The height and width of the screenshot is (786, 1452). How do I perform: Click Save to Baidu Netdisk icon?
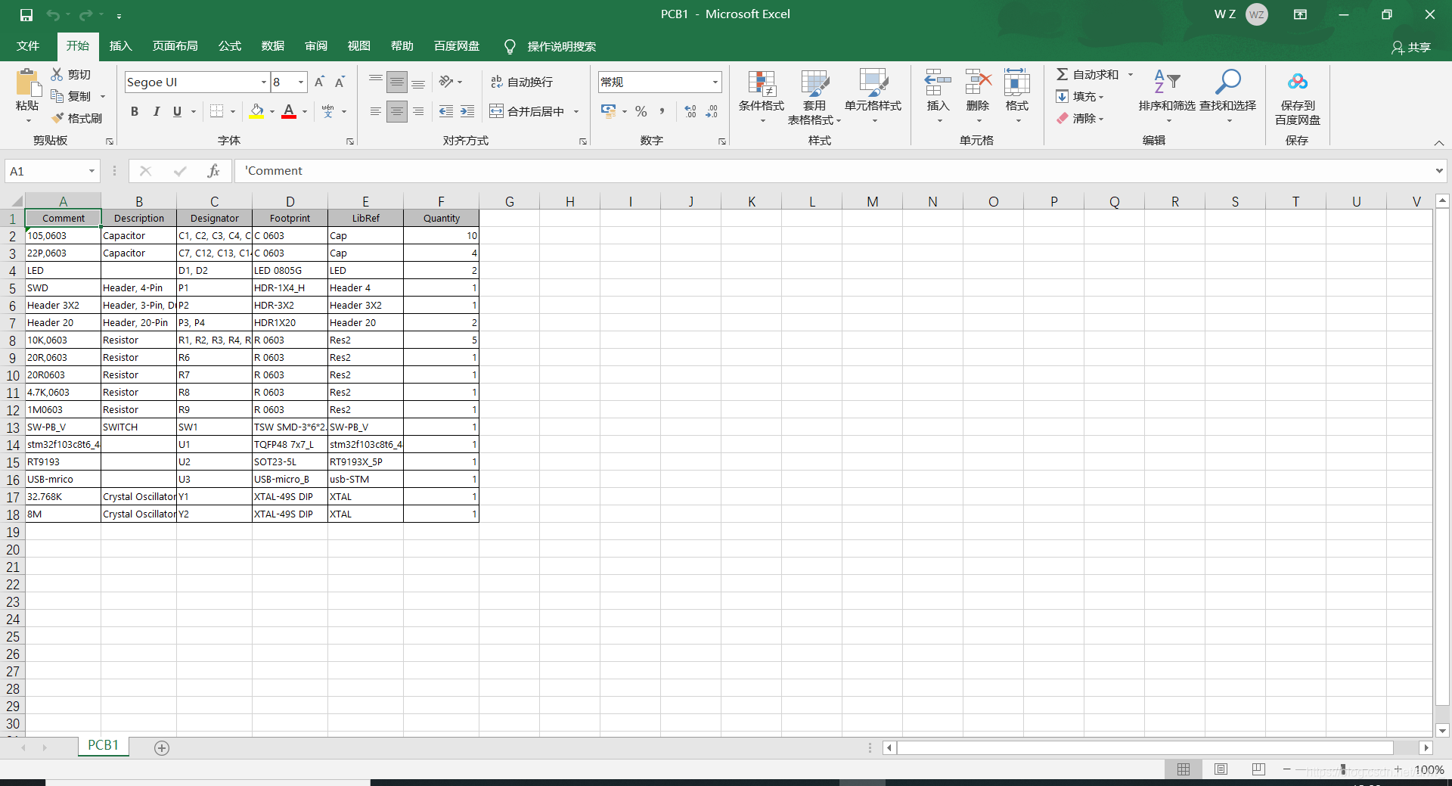click(1298, 82)
